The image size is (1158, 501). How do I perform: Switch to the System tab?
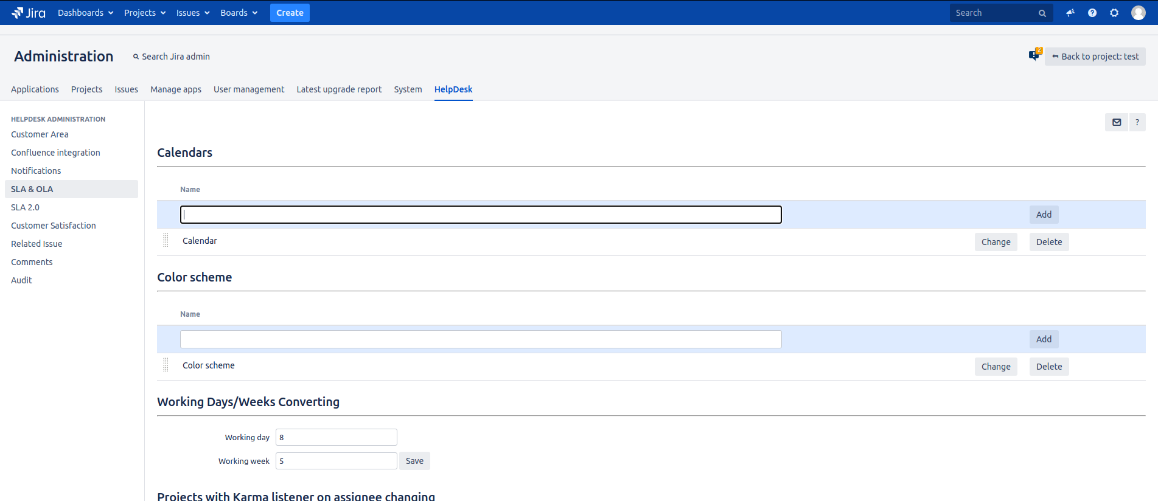point(408,89)
